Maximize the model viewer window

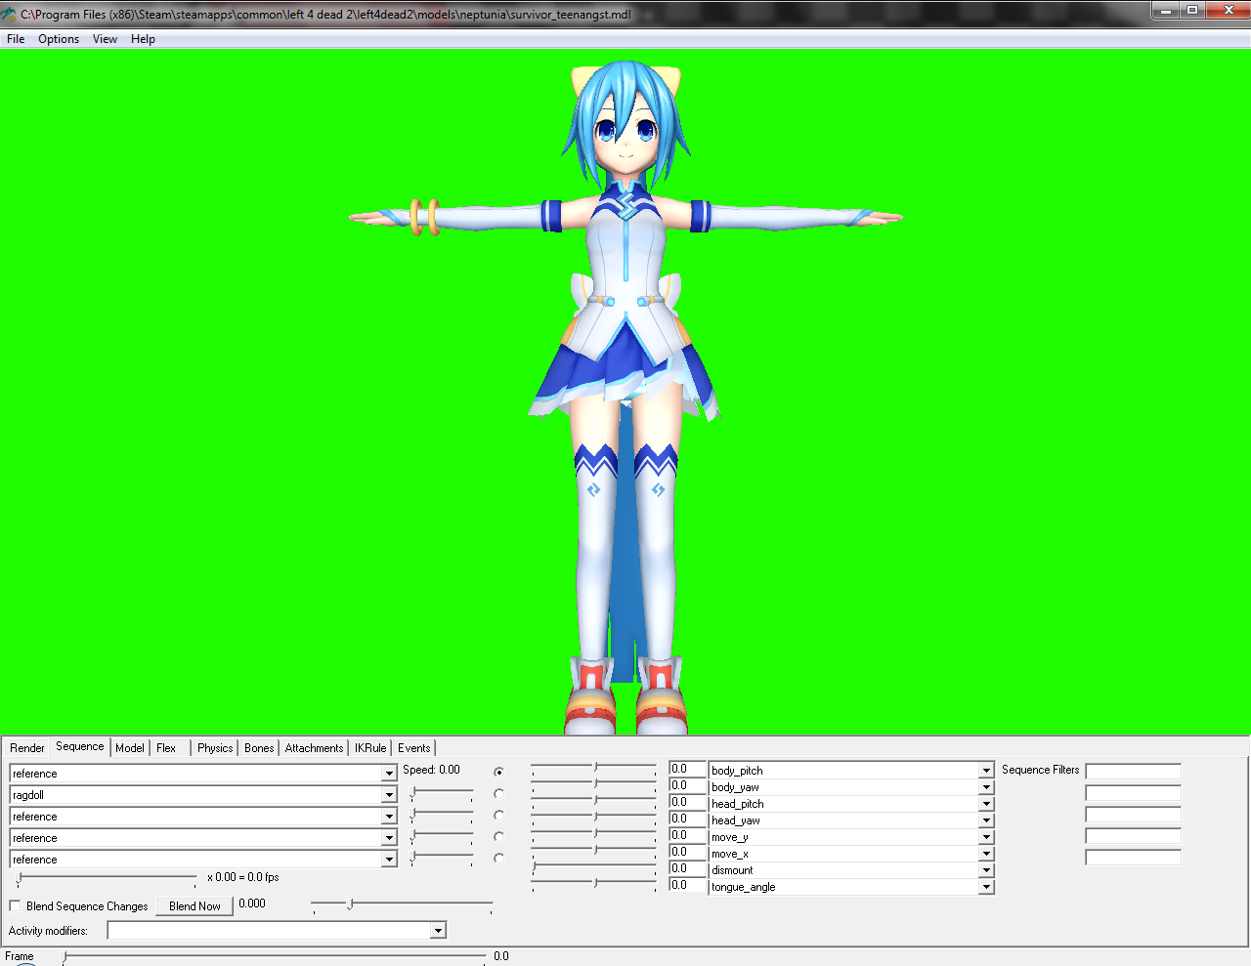pos(1192,11)
